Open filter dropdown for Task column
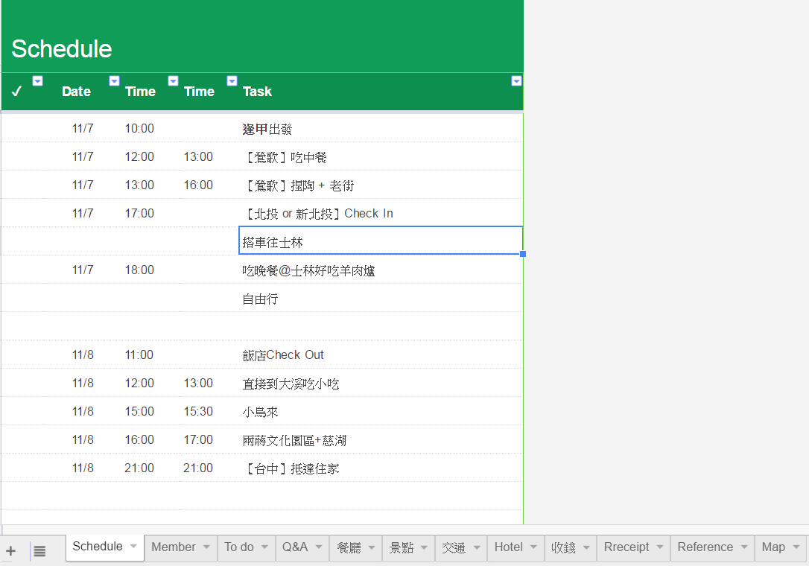 pyautogui.click(x=516, y=80)
